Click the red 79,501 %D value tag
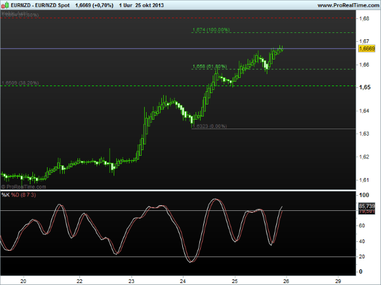This screenshot has height=285, width=381. point(366,212)
